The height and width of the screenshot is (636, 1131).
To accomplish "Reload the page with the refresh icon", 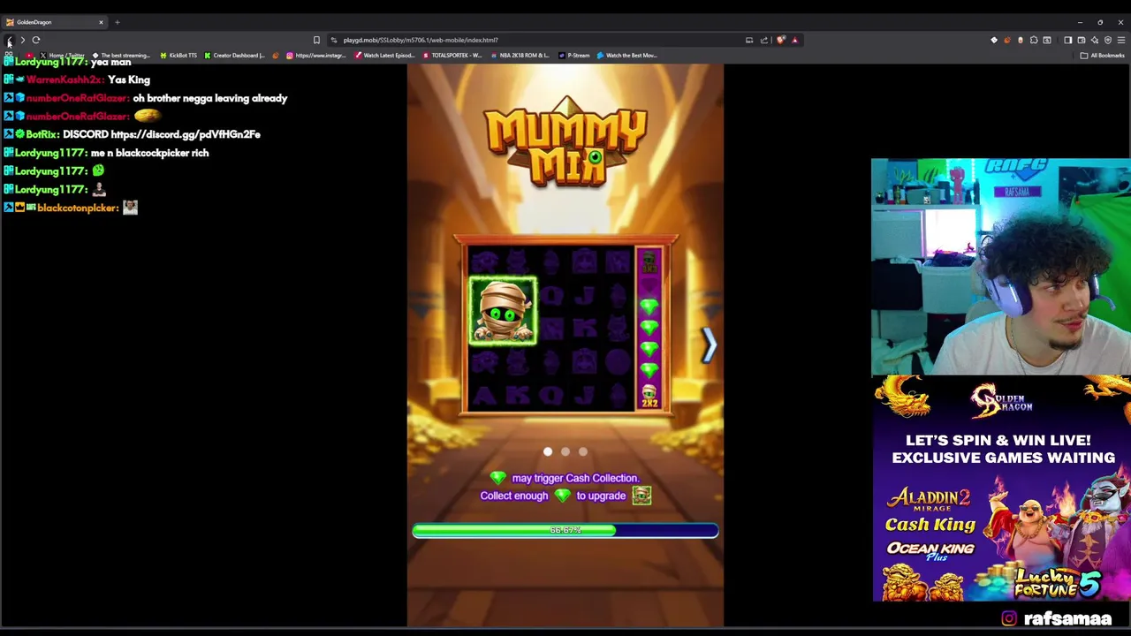I will pos(36,40).
